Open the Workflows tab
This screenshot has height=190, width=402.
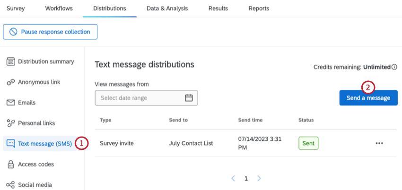point(59,9)
